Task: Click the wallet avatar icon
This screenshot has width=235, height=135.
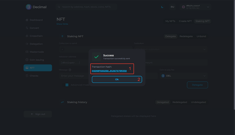Action: point(183,7)
